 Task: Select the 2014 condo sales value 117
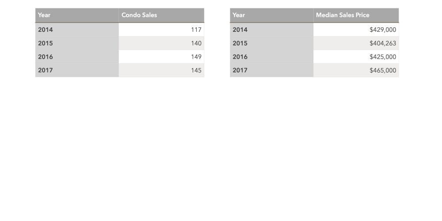(x=161, y=30)
